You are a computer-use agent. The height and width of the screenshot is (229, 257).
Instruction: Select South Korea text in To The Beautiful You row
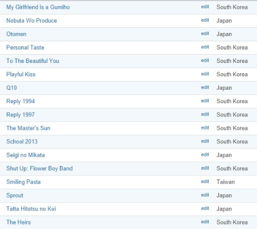point(232,61)
